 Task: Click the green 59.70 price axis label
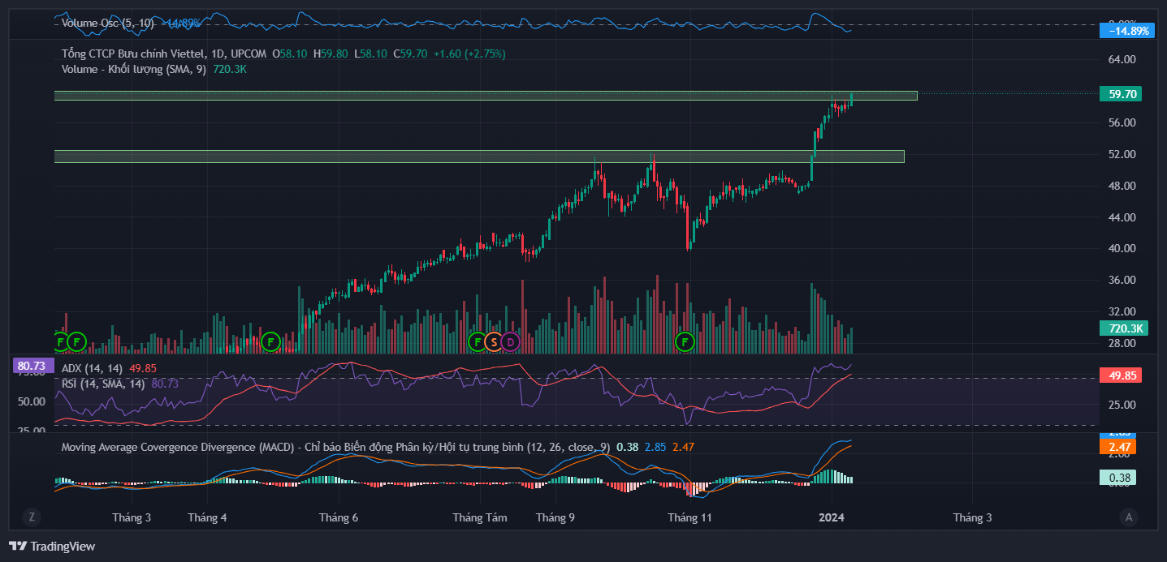tap(1120, 94)
